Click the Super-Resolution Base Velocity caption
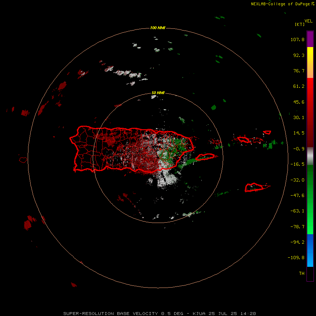Viewport: 316px width, 316px height. (159, 314)
